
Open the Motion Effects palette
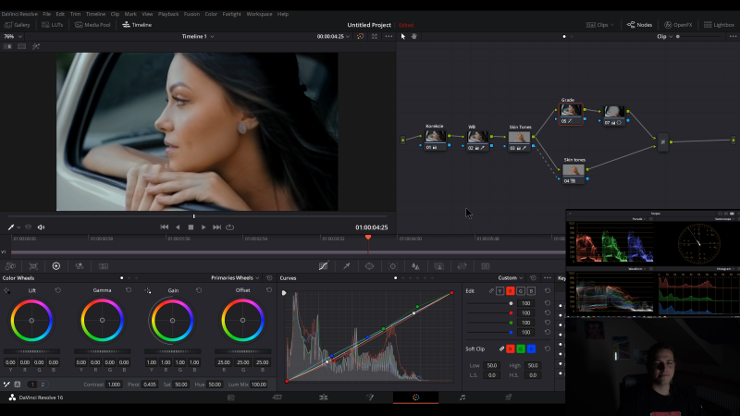[104, 266]
